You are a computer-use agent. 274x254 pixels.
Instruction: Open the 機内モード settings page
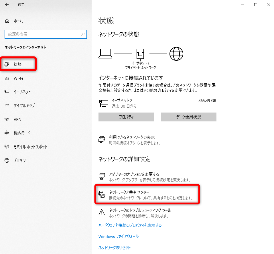pyautogui.click(x=22, y=133)
